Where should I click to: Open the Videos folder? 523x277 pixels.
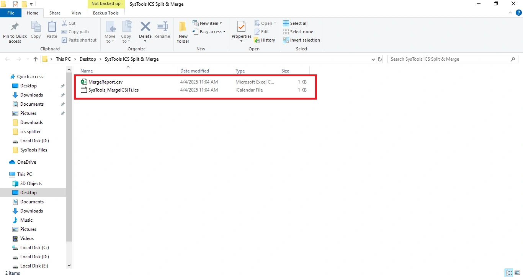pos(27,238)
